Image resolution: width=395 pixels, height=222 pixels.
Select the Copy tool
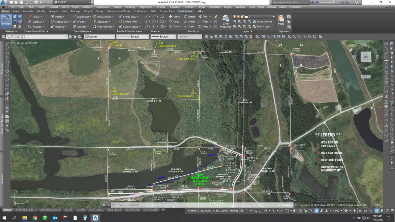point(174,22)
